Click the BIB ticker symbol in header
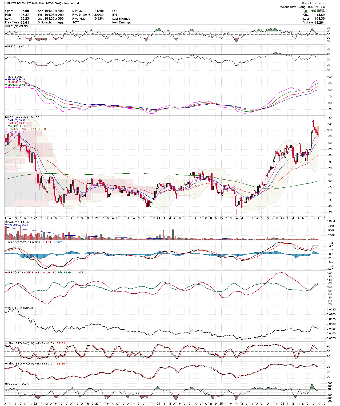Image resolution: width=340 pixels, height=406 pixels. [x=7, y=3]
